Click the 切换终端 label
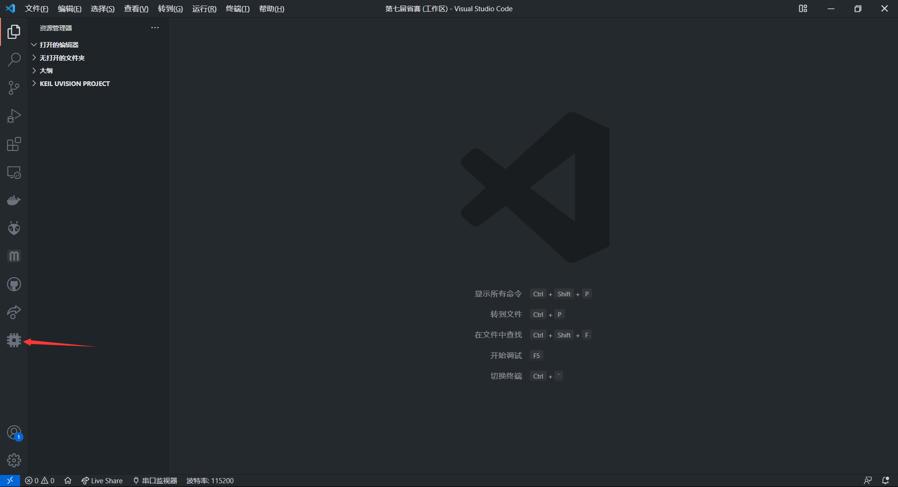 (506, 376)
